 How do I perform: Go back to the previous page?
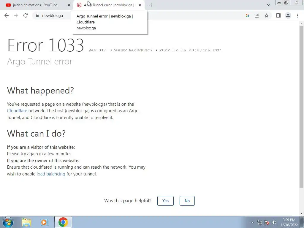pos(7,15)
